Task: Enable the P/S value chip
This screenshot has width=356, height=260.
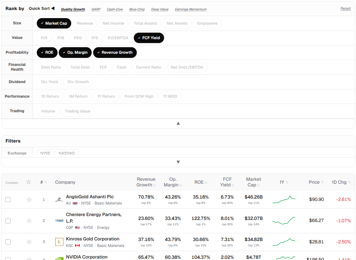Action: [95, 38]
